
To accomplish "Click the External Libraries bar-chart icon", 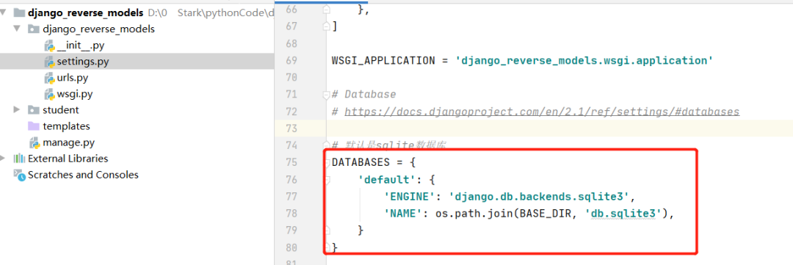I will point(19,159).
